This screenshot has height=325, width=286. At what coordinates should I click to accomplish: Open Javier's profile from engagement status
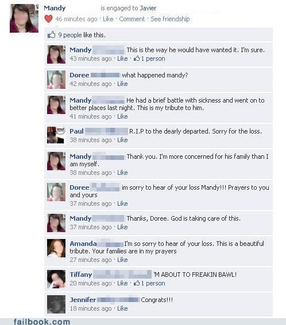click(148, 8)
